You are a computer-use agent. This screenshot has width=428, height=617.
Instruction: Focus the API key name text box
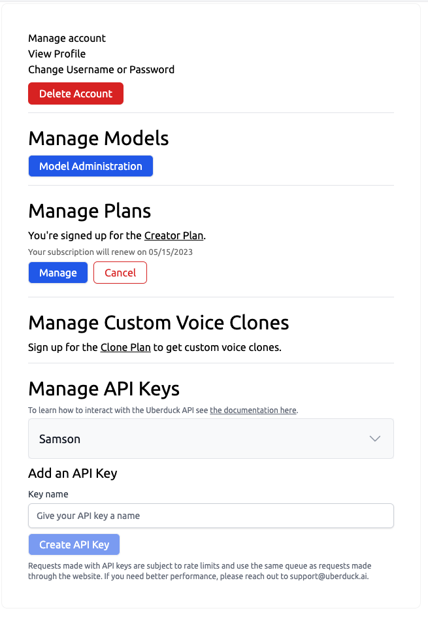point(210,516)
